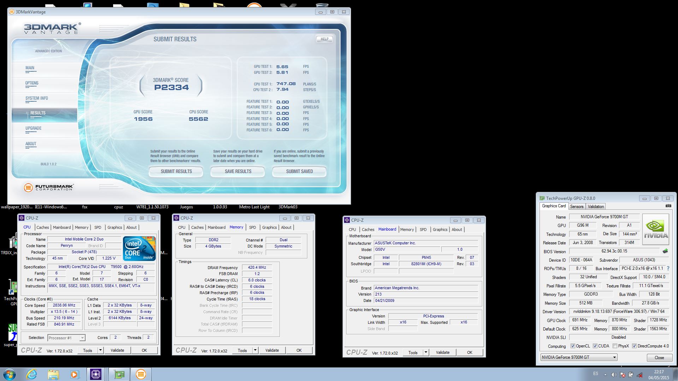Click the GPU-Z taskbar button
This screenshot has width=678, height=381.
(x=119, y=374)
